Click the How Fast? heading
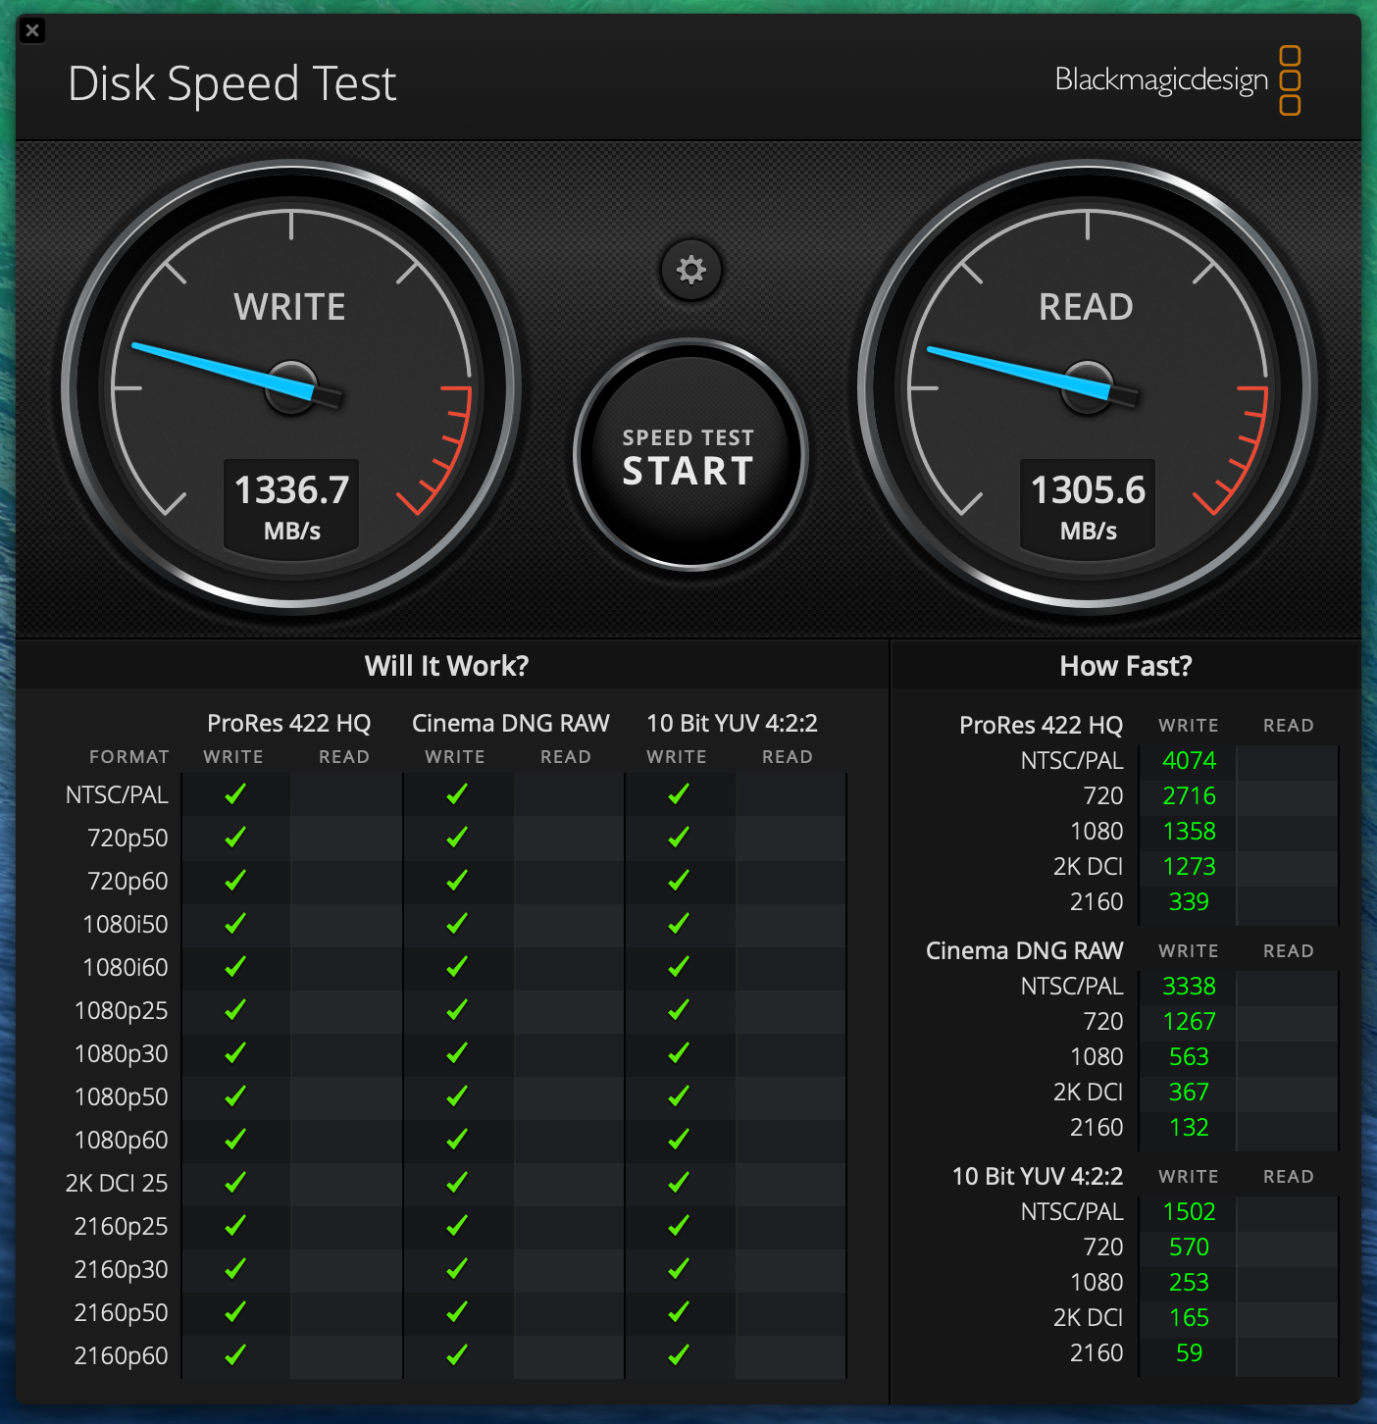Image resolution: width=1377 pixels, height=1424 pixels. (1126, 666)
